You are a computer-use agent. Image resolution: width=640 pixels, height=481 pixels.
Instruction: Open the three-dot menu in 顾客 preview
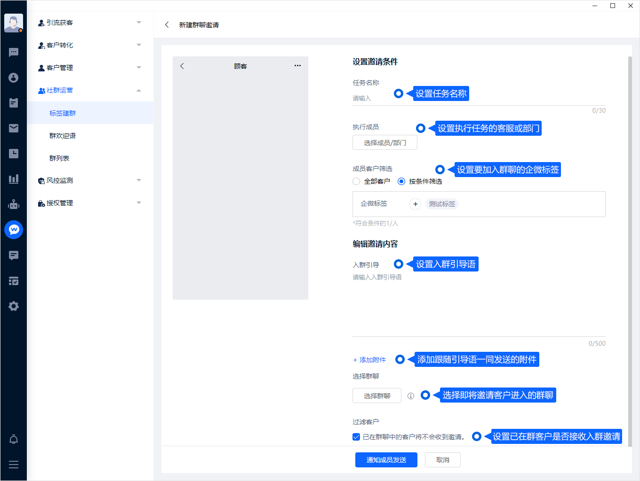coord(297,66)
